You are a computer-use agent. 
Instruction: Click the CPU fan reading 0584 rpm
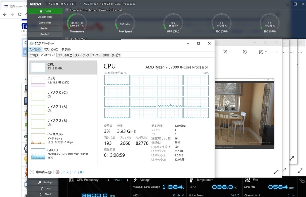[x=281, y=187]
